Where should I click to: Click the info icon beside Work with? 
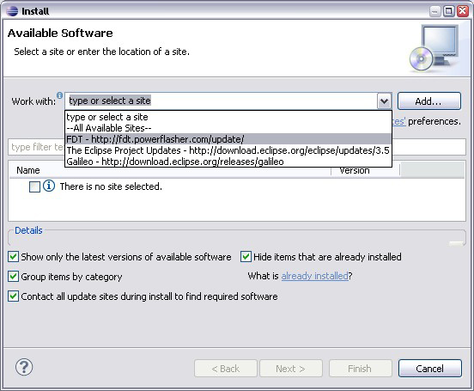60,95
